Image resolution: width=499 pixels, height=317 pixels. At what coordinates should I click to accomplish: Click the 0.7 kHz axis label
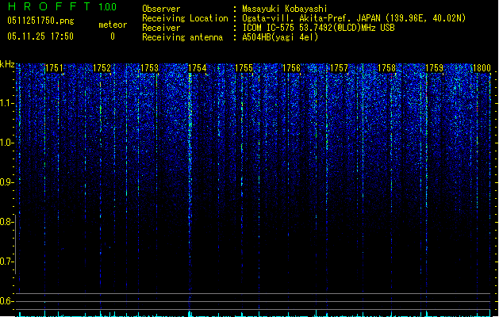click(x=6, y=262)
